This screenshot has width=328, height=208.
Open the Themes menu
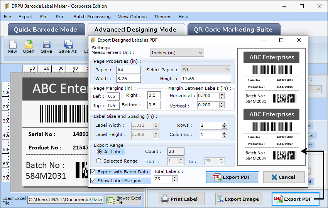pos(162,17)
